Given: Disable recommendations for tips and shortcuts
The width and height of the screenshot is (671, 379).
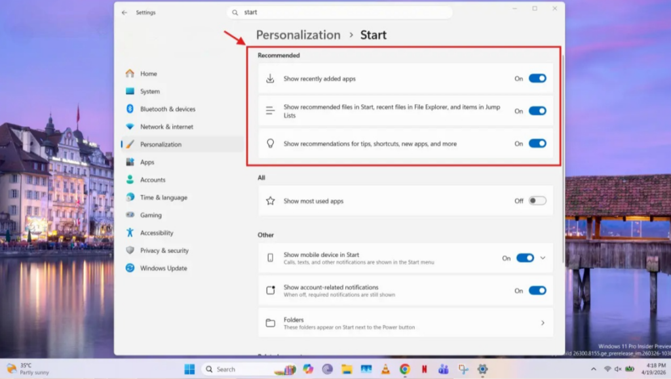Looking at the screenshot, I should point(537,144).
